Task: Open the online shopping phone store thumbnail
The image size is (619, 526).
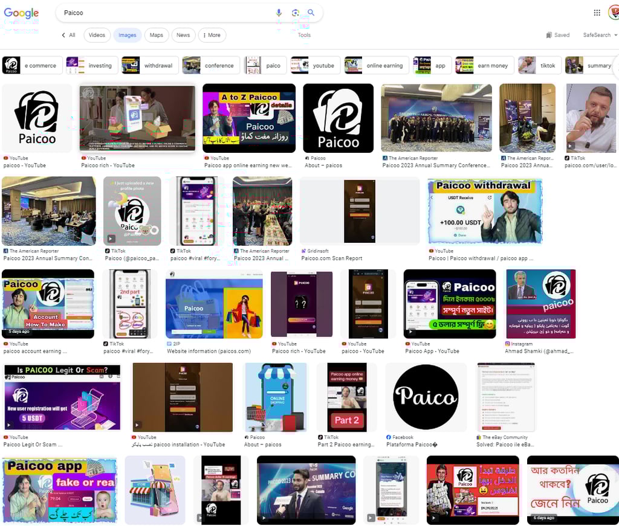Action: click(x=276, y=397)
